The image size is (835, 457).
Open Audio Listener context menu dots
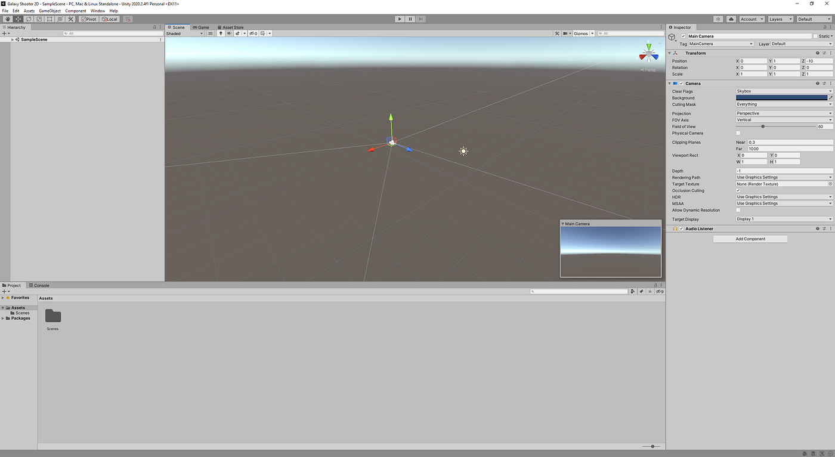coord(830,229)
